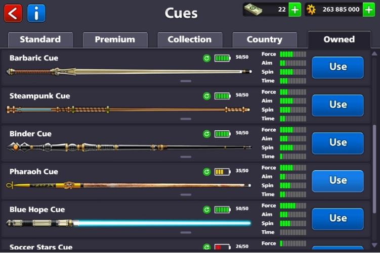Tap the Pharaoh Cue yellow battery
This screenshot has height=253, width=380.
point(222,172)
